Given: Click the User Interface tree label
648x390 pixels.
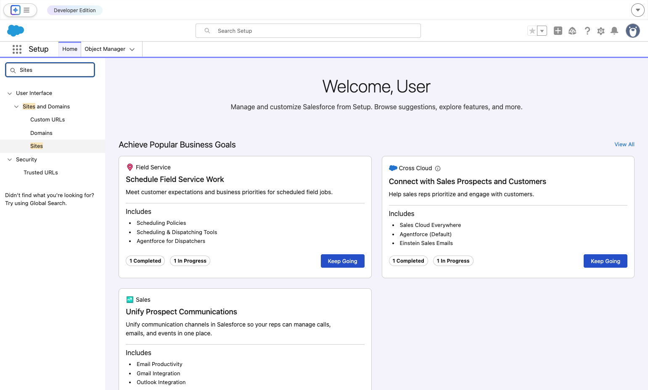Looking at the screenshot, I should pos(34,93).
